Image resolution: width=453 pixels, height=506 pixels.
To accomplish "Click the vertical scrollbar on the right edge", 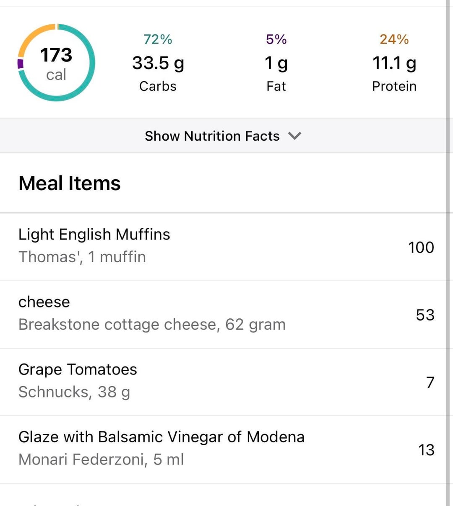I will click(448, 251).
